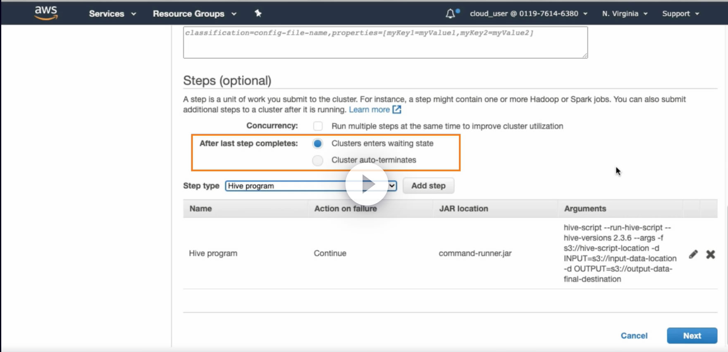Open the Step type dropdown
728x352 pixels.
[310, 186]
